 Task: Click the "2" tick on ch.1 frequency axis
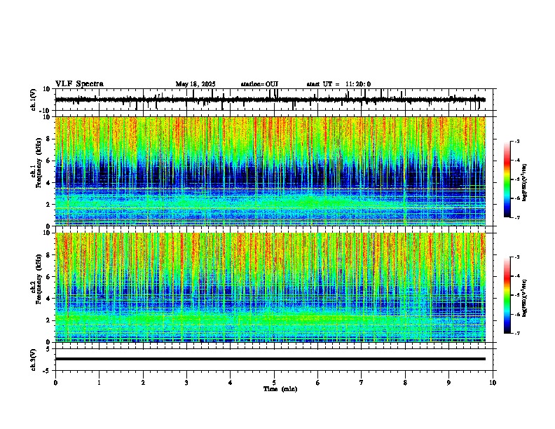(x=49, y=205)
